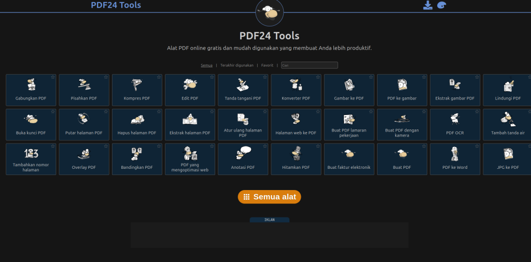Open the Atur ulang halaman PDF tool
This screenshot has width=531, height=262.
pyautogui.click(x=243, y=124)
